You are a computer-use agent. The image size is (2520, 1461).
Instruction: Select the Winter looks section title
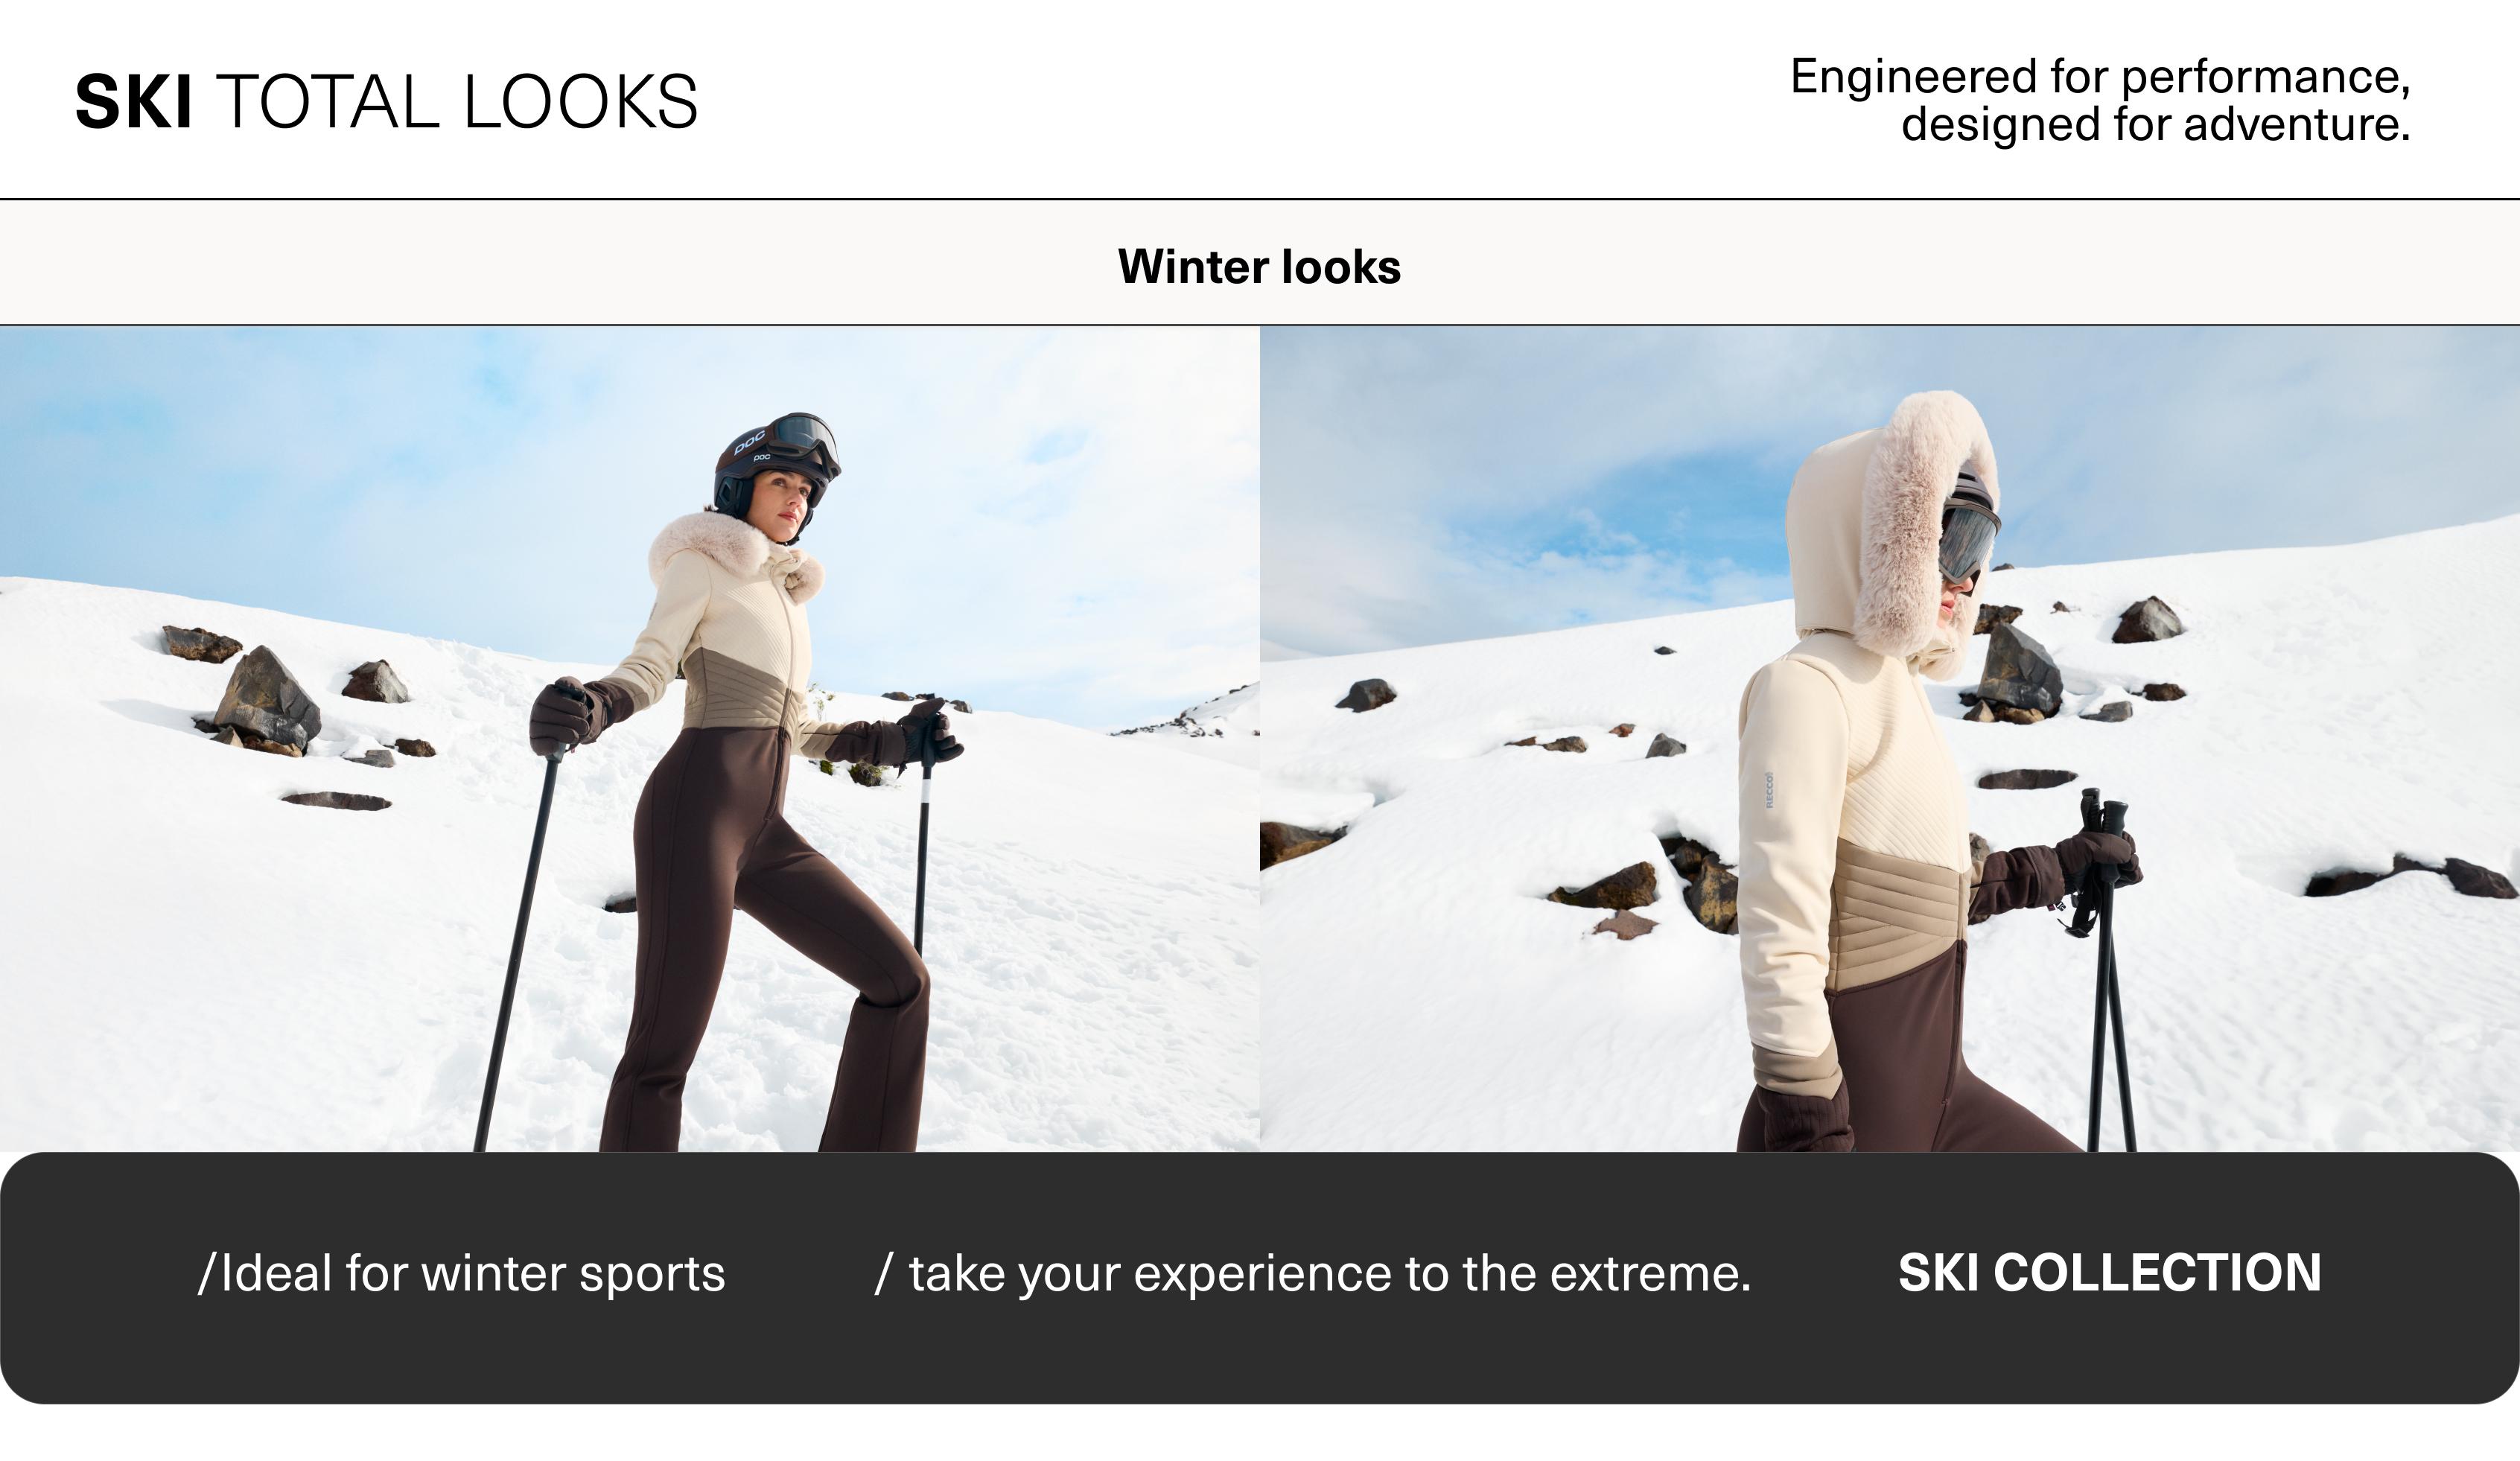tap(1259, 267)
